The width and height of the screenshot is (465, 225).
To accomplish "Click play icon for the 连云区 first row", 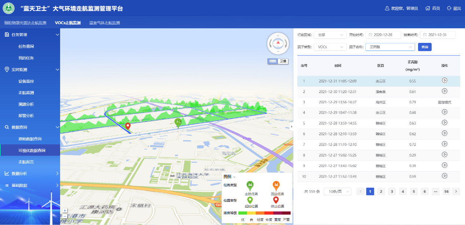I will click(444, 81).
